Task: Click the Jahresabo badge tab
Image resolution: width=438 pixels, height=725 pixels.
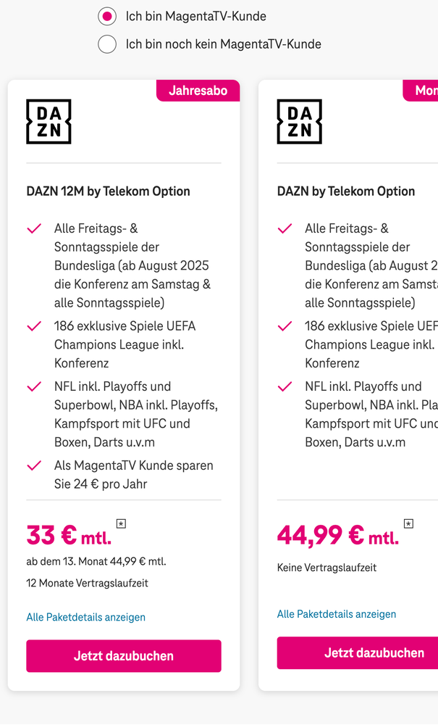Action: click(x=198, y=91)
